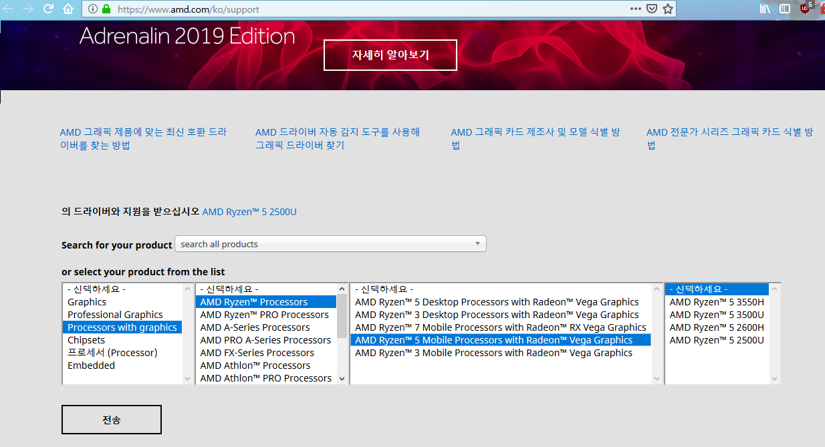This screenshot has width=825, height=447.
Task: Select Ryzen™ 5 Mobile Processors with Vega Graphics
Action: (501, 340)
